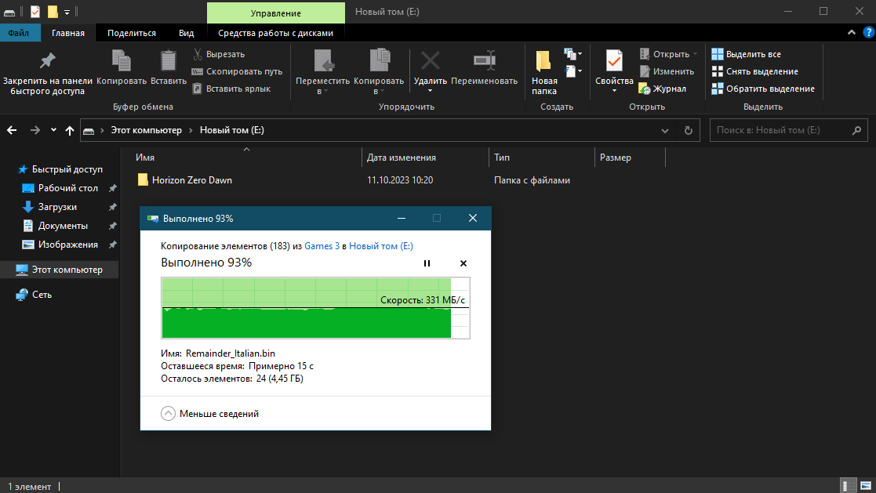Screen dimensions: 876x493
Task: Open Копировать в copy-to button
Action: 379,72
